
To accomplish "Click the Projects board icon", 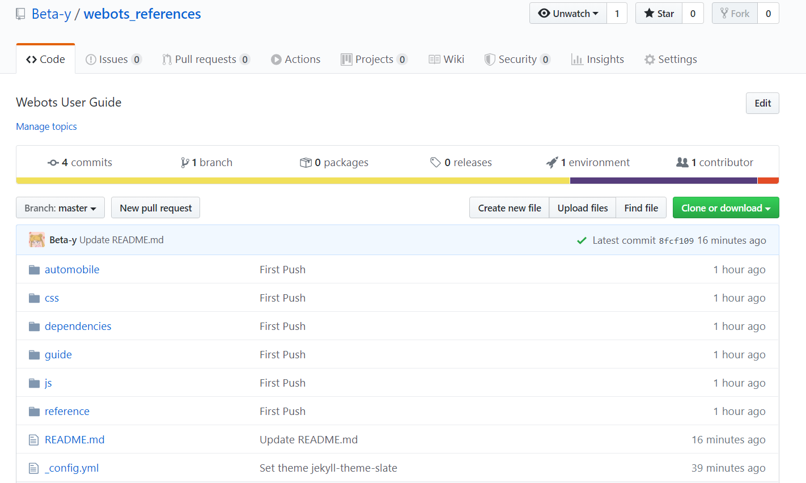I will [x=346, y=60].
